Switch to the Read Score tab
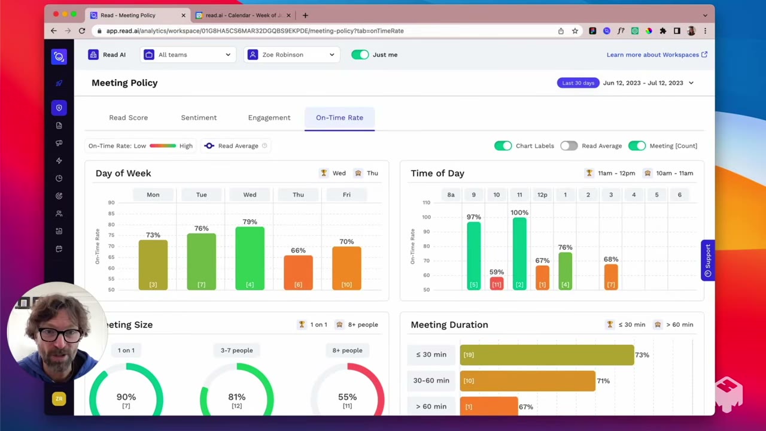This screenshot has width=766, height=431. coord(128,117)
